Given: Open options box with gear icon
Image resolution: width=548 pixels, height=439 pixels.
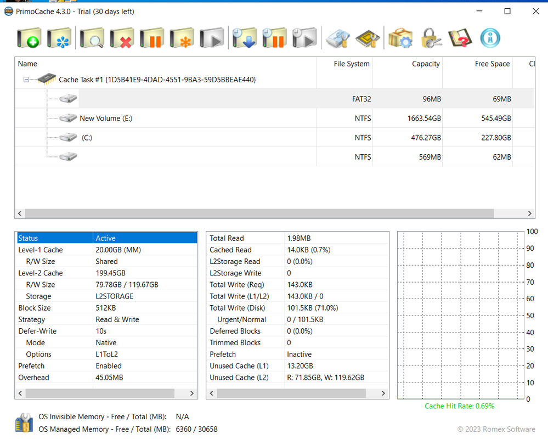Looking at the screenshot, I should 400,38.
